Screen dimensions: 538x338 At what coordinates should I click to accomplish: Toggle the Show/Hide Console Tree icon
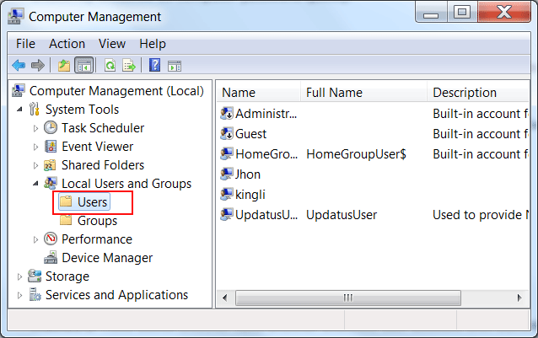pyautogui.click(x=84, y=65)
